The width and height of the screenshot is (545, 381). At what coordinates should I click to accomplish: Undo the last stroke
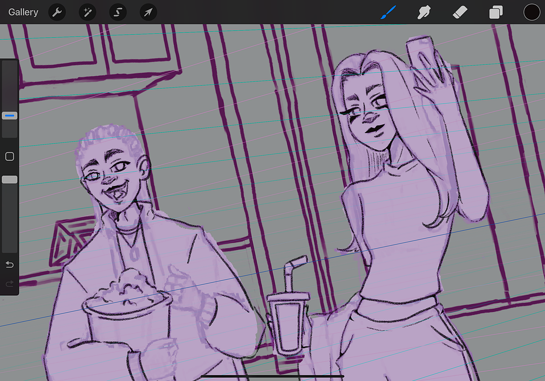[x=10, y=265]
